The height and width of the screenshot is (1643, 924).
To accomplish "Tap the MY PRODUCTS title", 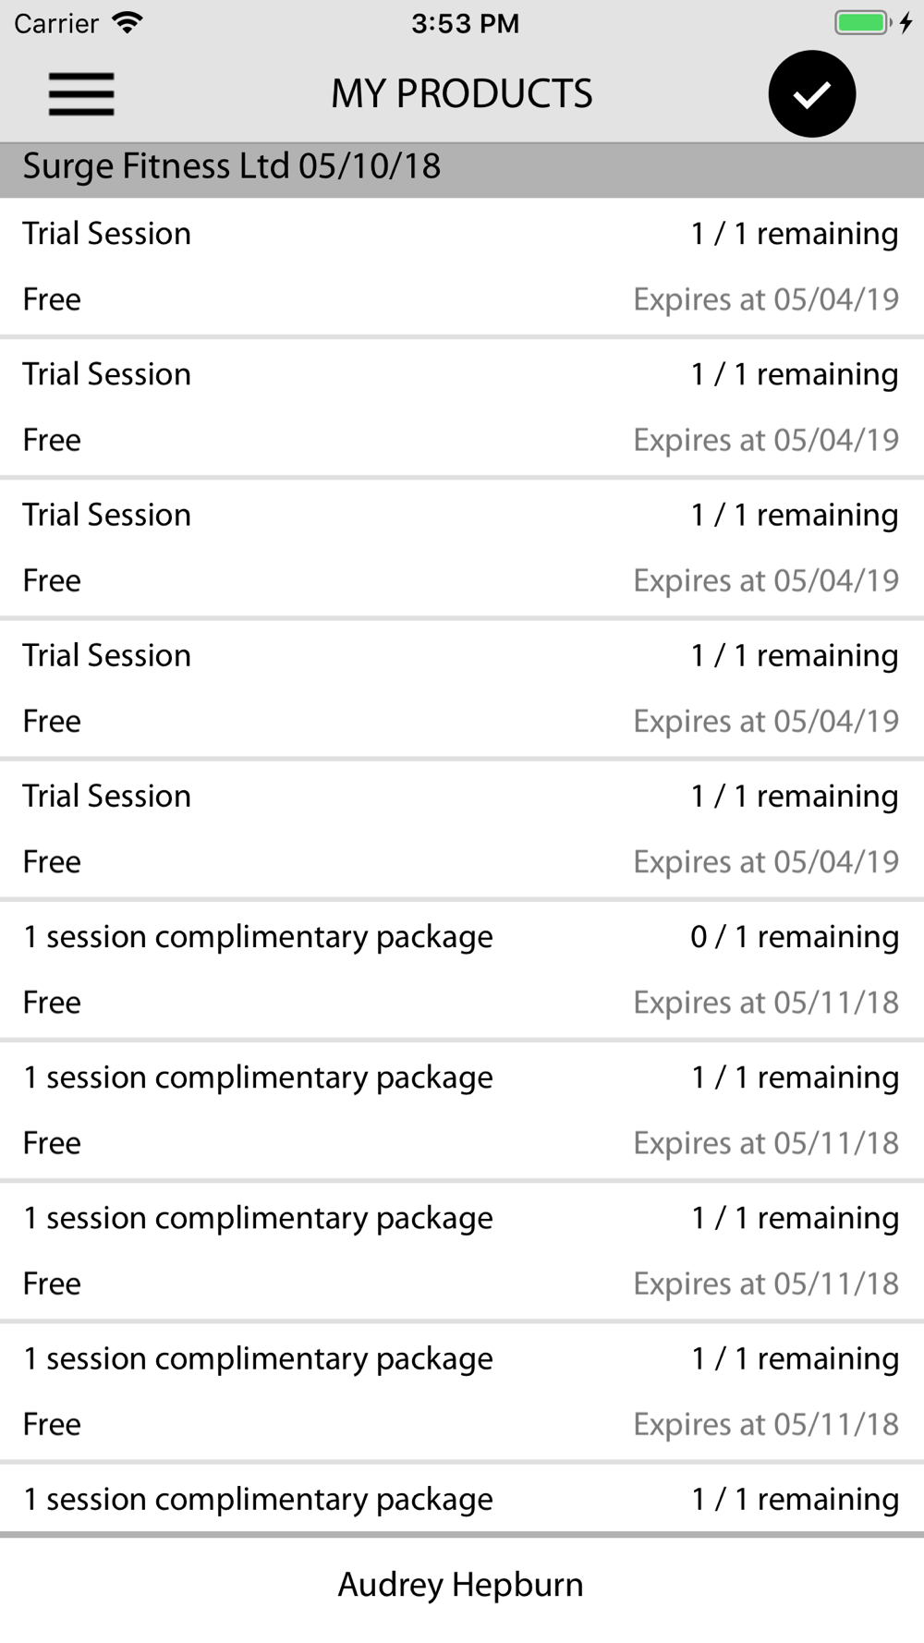I will pyautogui.click(x=462, y=94).
